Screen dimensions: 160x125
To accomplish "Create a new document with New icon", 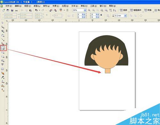I will tap(4, 10).
